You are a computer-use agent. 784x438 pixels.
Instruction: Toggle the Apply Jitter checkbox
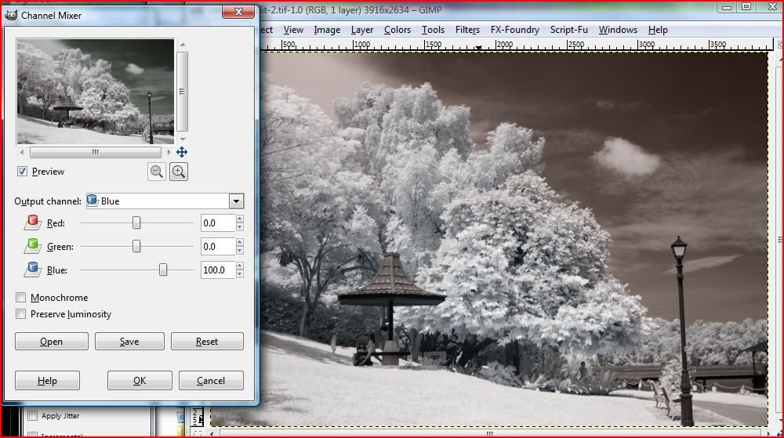click(32, 415)
